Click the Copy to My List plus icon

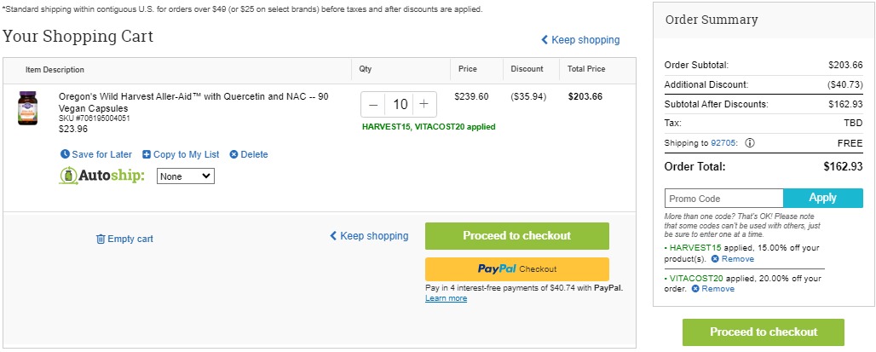147,154
